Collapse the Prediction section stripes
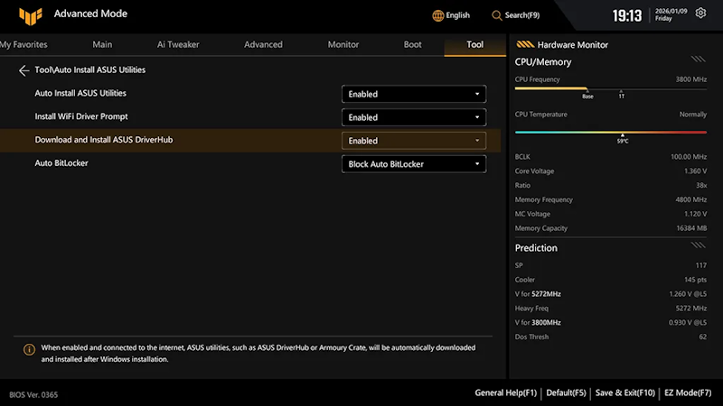Viewport: 723px width, 406px height. 698,245
